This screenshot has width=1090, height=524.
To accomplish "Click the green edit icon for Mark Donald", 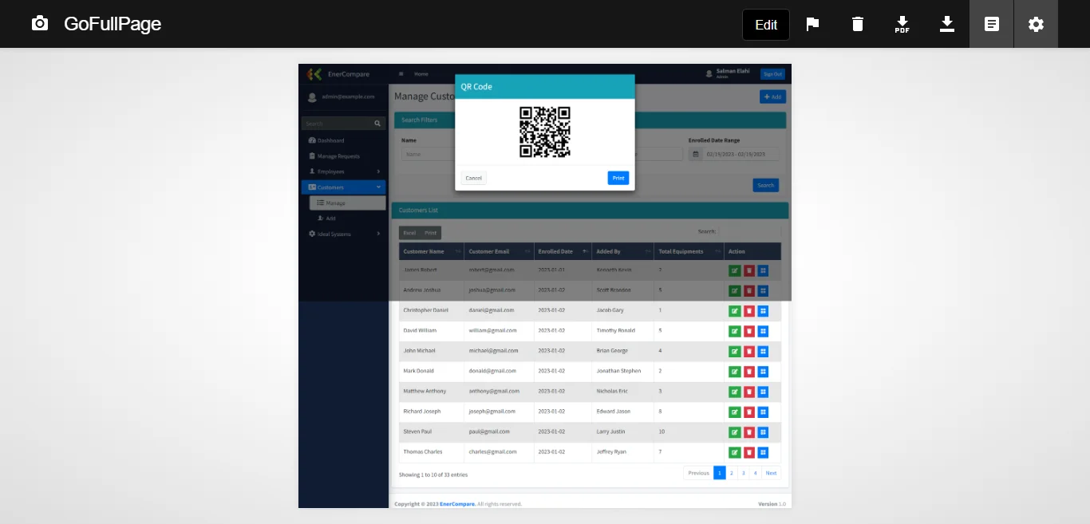I will (735, 372).
